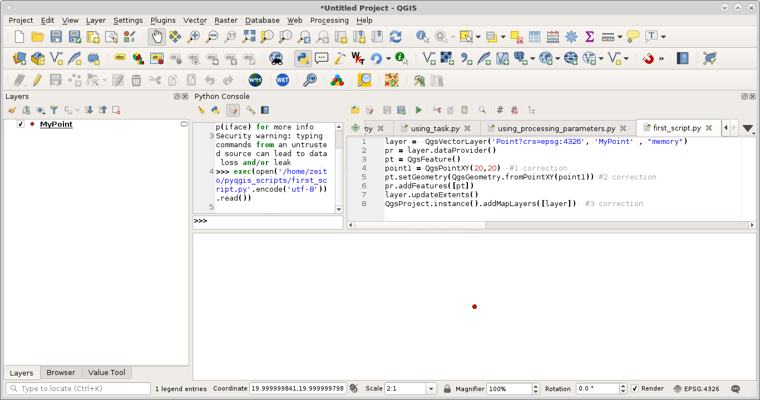760x400 pixels.
Task: Select the Pan Map hand tool
Action: pyautogui.click(x=157, y=37)
